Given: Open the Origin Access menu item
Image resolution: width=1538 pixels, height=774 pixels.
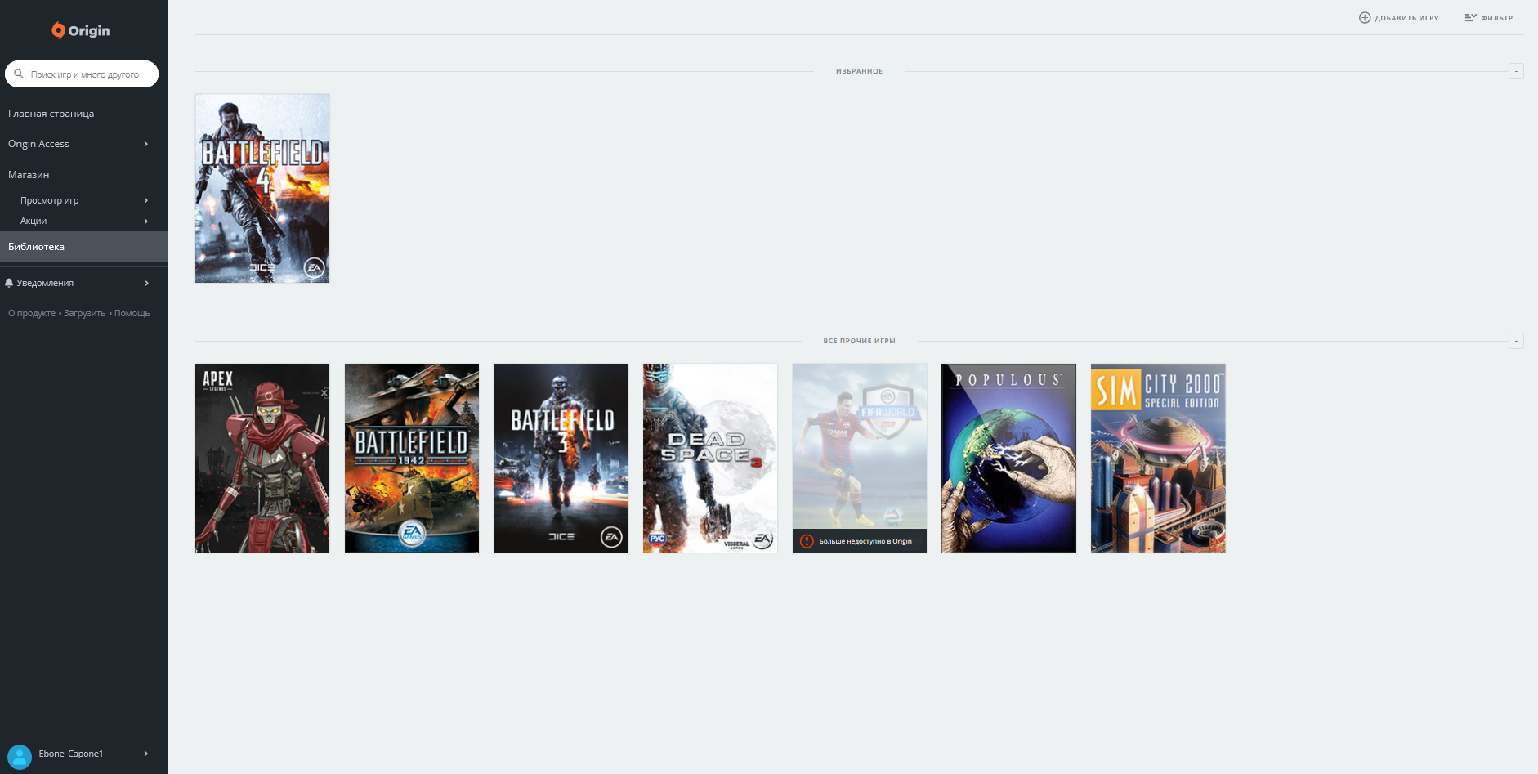Looking at the screenshot, I should [x=83, y=144].
